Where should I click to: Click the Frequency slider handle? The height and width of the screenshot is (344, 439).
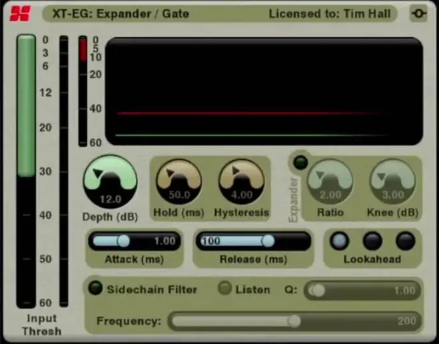tap(294, 321)
